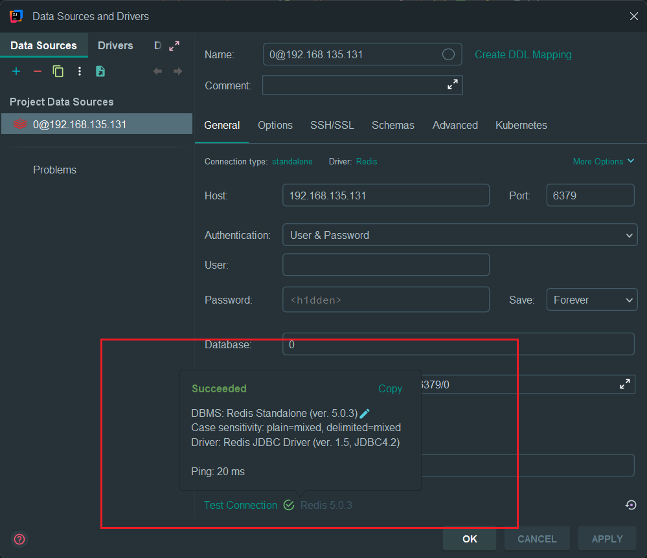Click the Ping: 20 ms text
The image size is (647, 558).
(x=218, y=471)
